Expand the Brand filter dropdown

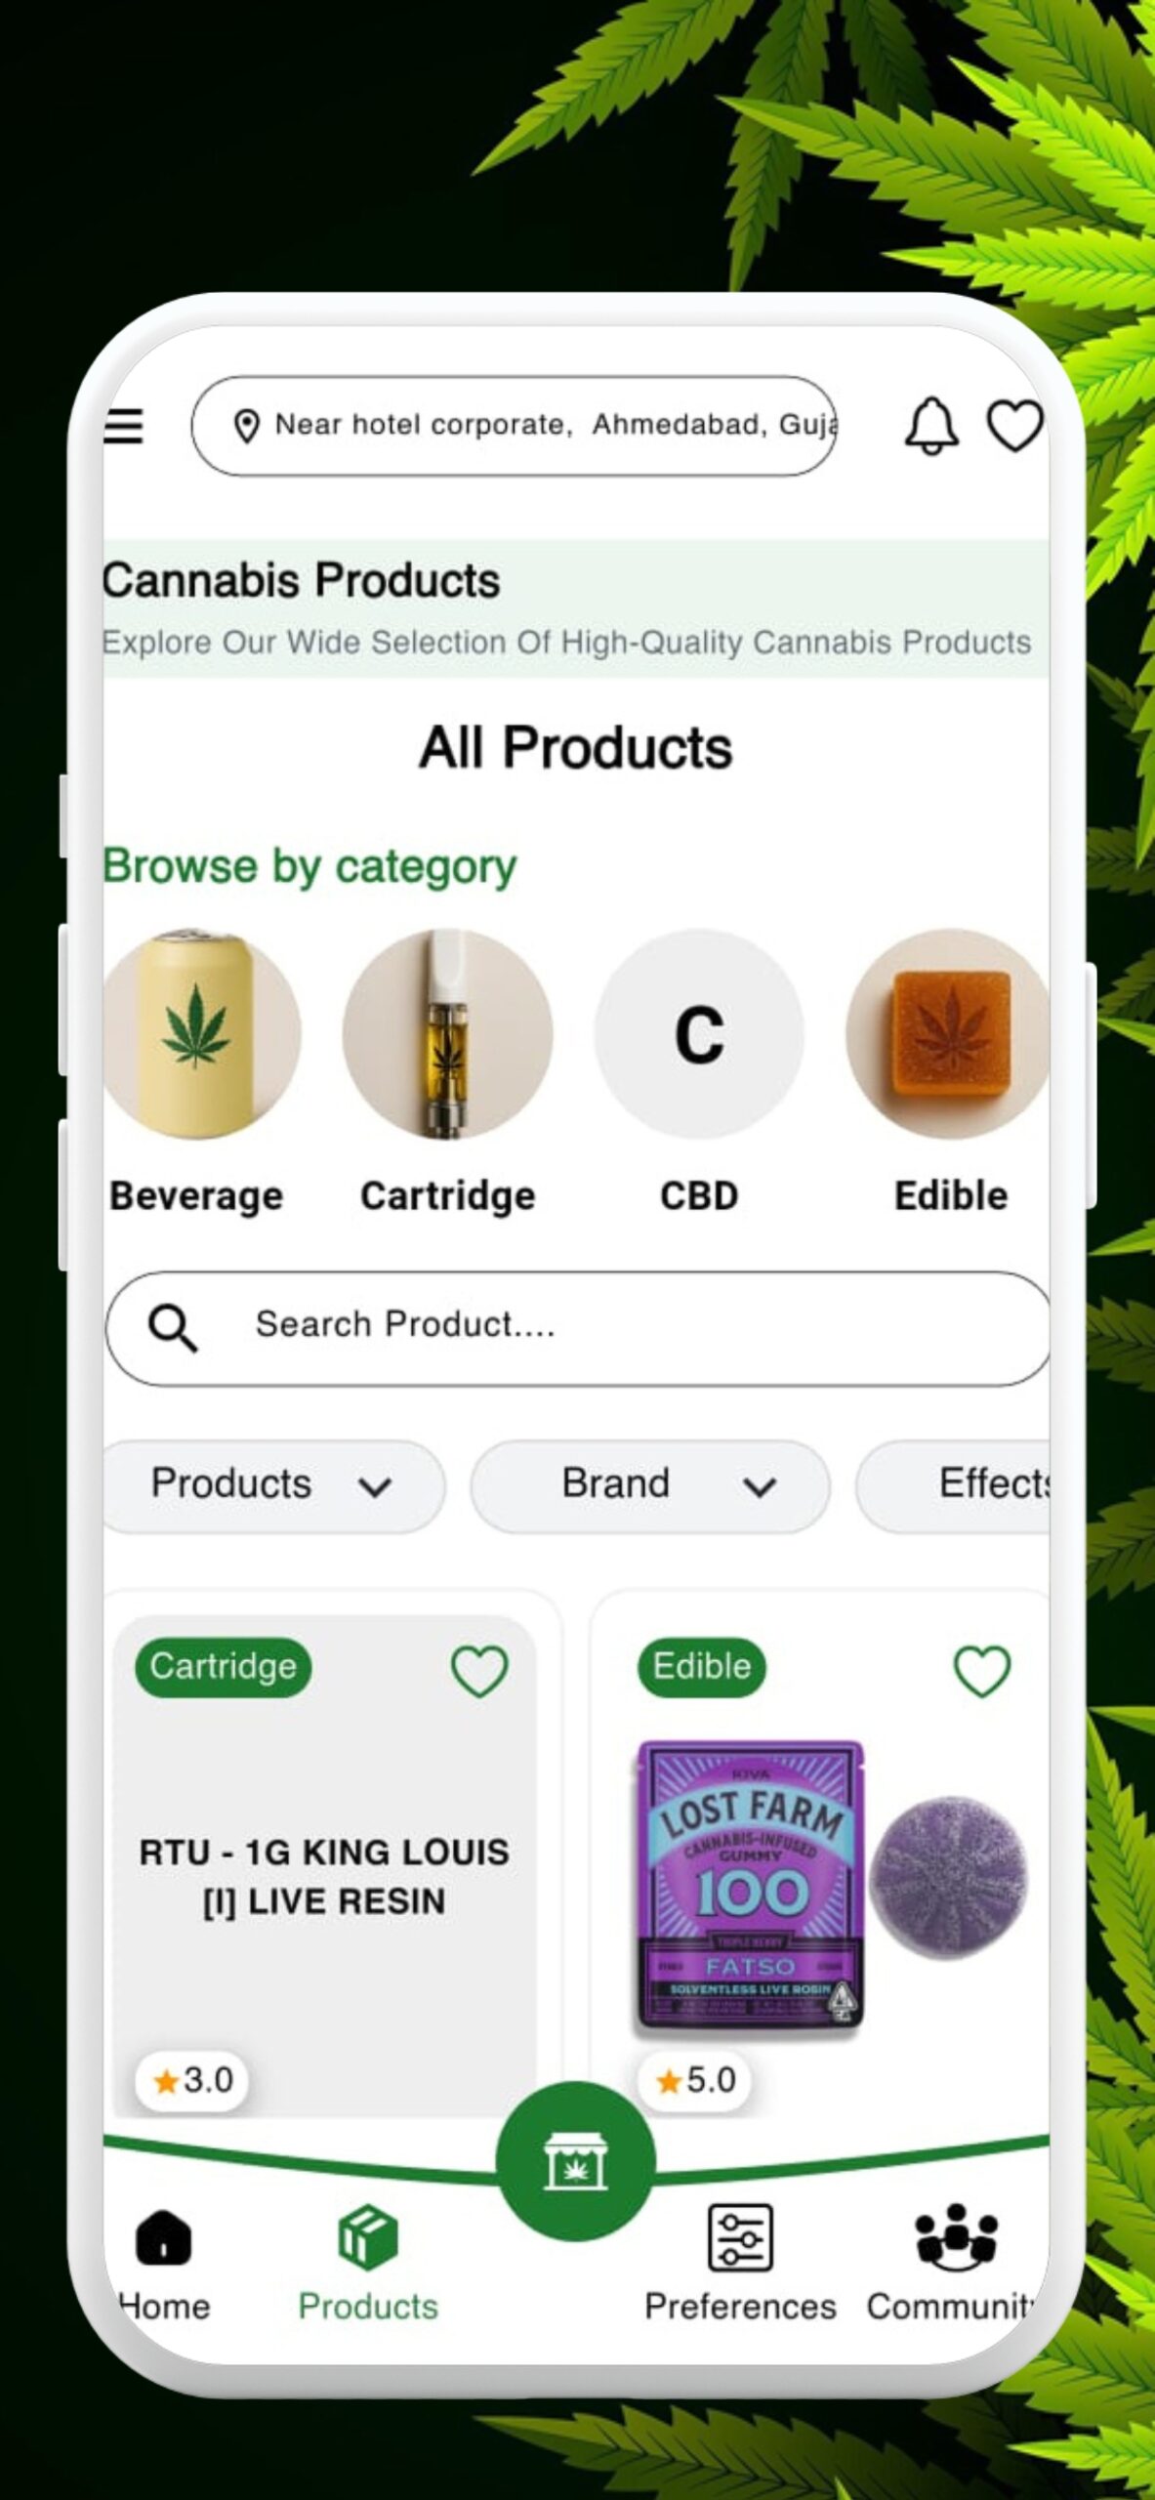pos(650,1485)
